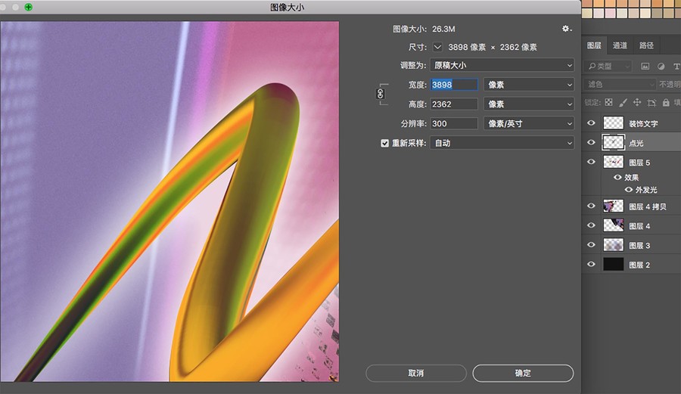
Task: Filter layers by adjustment layer icon
Action: point(661,66)
